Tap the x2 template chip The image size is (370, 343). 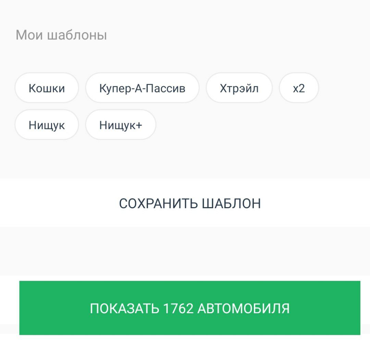(x=299, y=88)
